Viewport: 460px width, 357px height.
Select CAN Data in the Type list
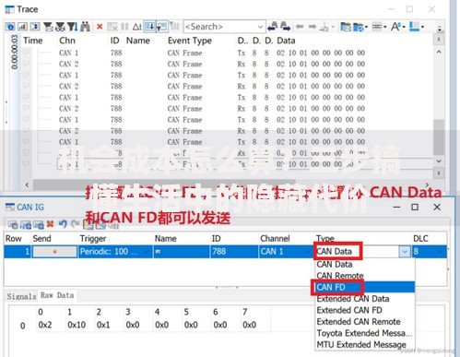(x=365, y=265)
